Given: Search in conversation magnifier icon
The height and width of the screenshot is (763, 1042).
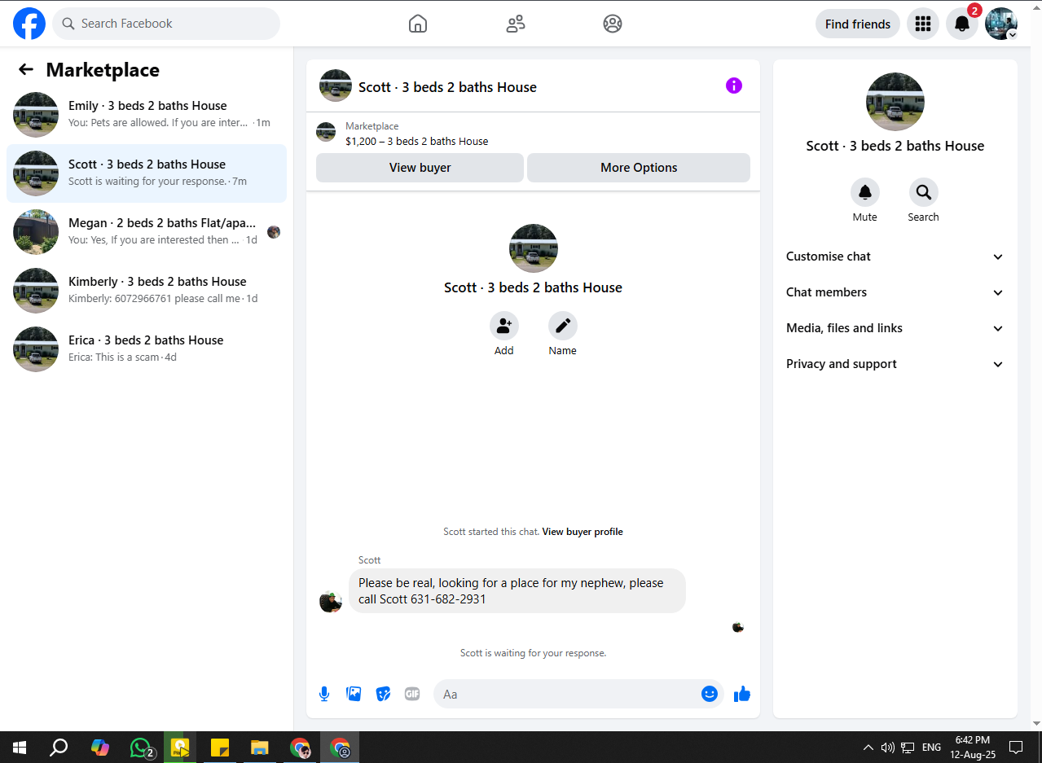Looking at the screenshot, I should [x=924, y=192].
